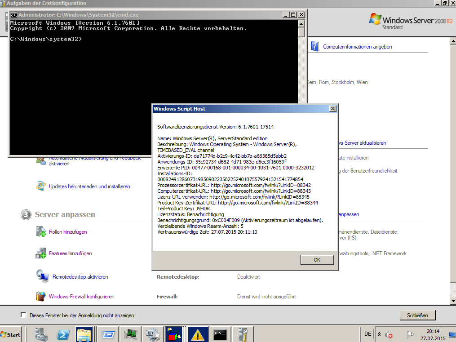
Task: Toggle 'Dieses Fenster bei der Anmeldung nicht anzeigen' checkbox
Action: [23, 315]
